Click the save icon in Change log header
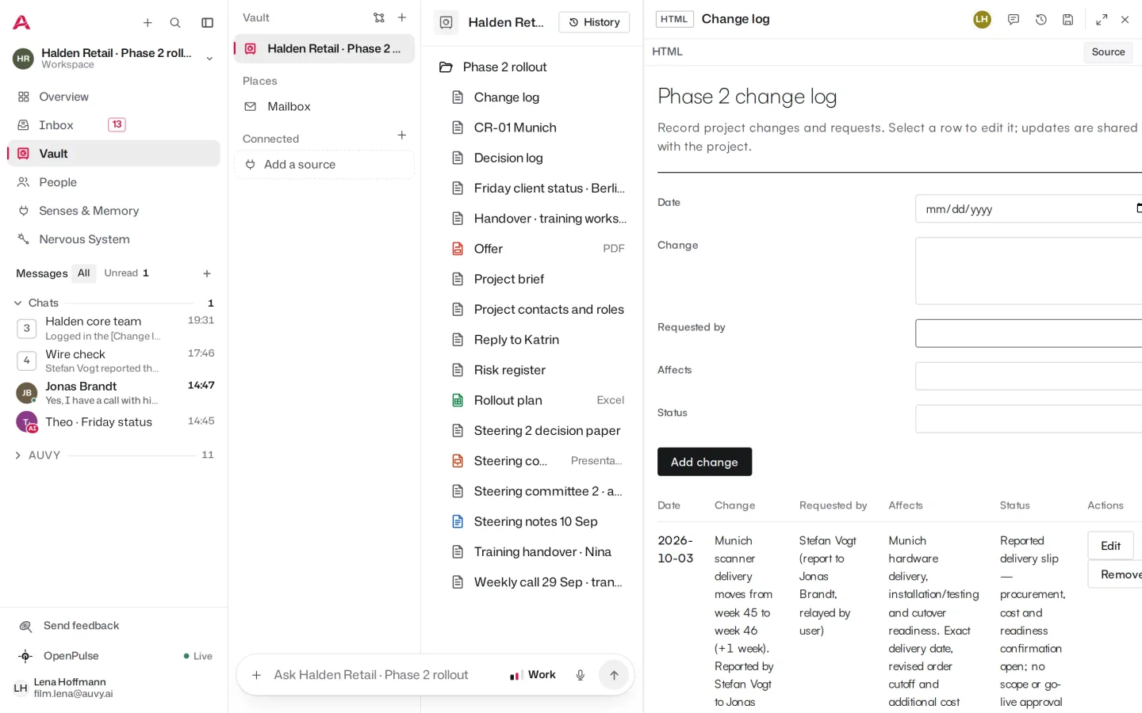The width and height of the screenshot is (1142, 713). pos(1068,20)
